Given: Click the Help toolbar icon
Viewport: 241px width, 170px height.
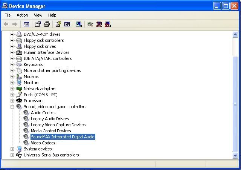Looking at the screenshot, I should 58,24.
